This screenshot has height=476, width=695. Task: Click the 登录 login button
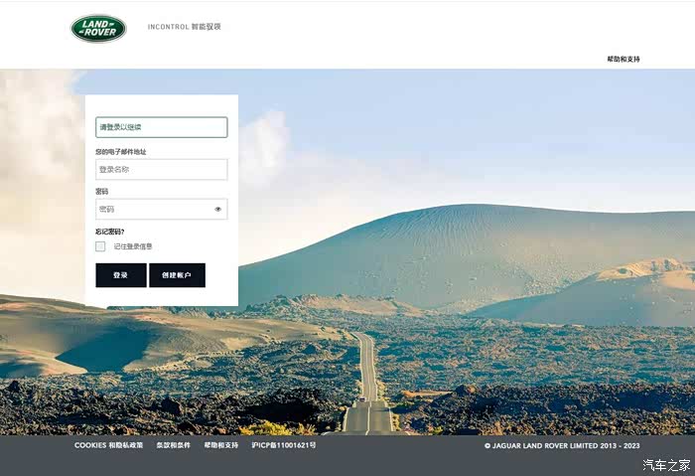[121, 275]
